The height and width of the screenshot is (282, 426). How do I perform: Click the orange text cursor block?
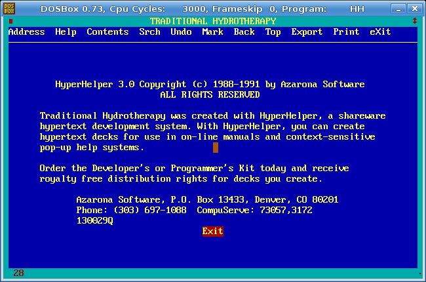pyautogui.click(x=216, y=148)
